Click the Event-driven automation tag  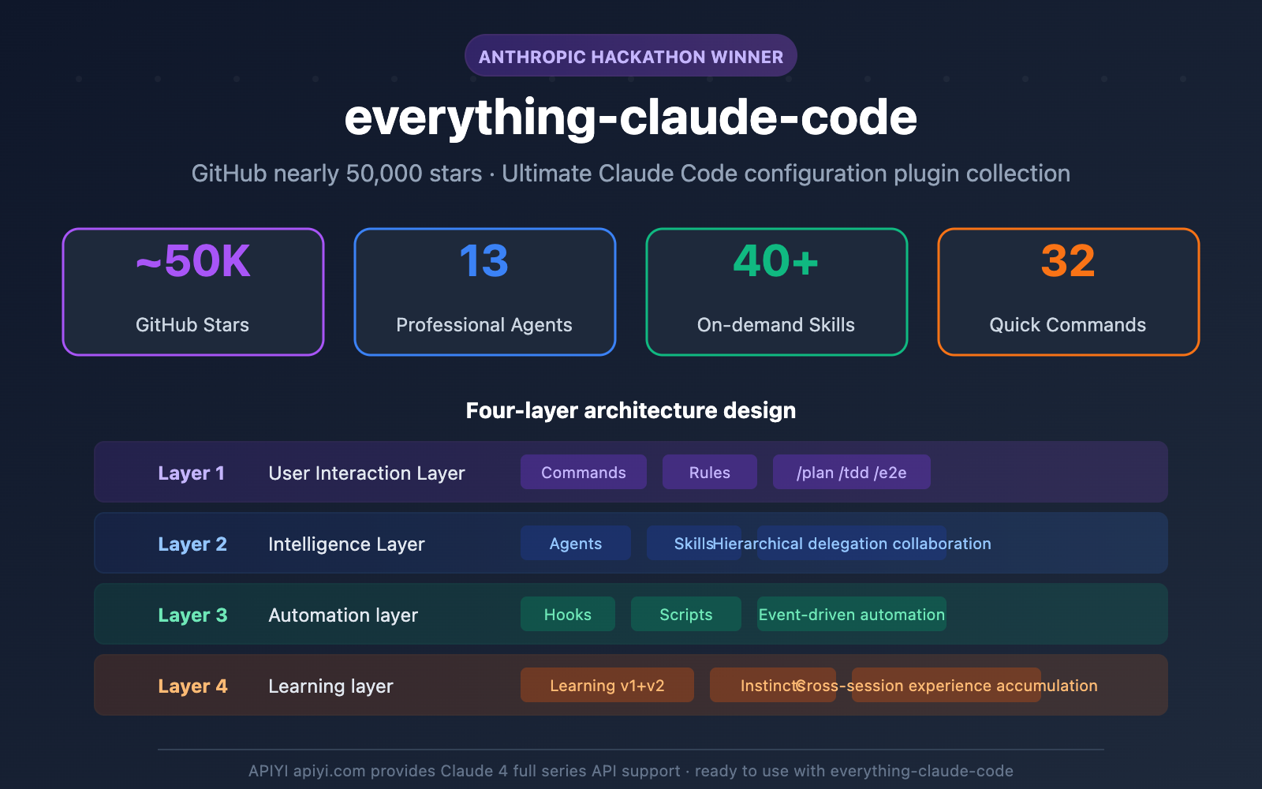[851, 614]
